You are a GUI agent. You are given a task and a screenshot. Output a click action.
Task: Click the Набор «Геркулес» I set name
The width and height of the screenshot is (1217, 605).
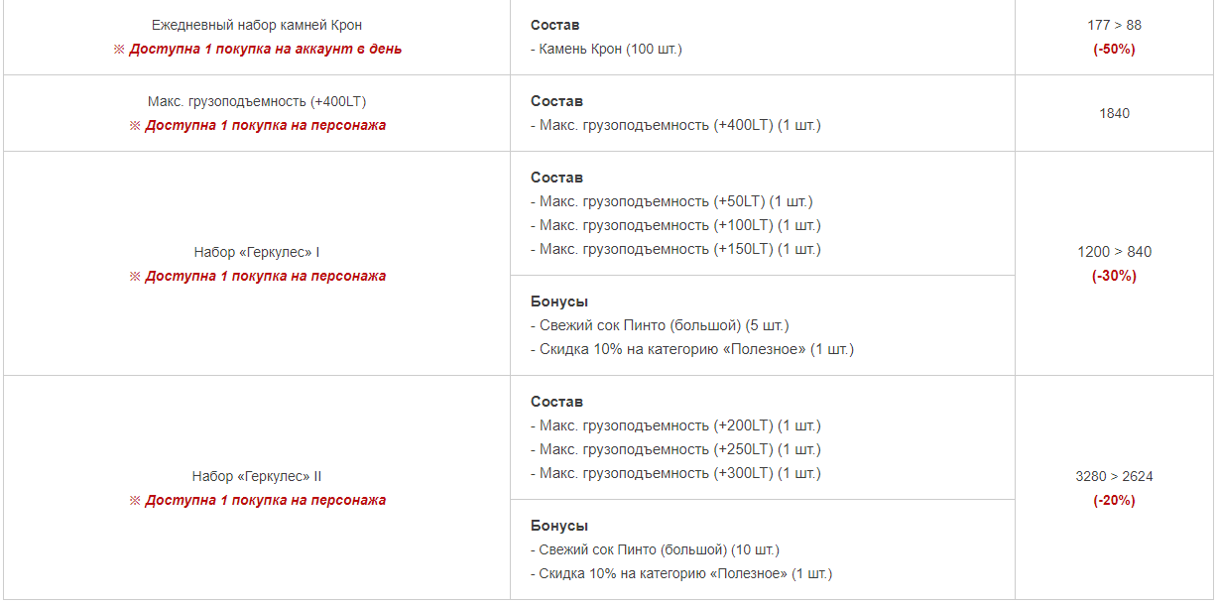[257, 252]
